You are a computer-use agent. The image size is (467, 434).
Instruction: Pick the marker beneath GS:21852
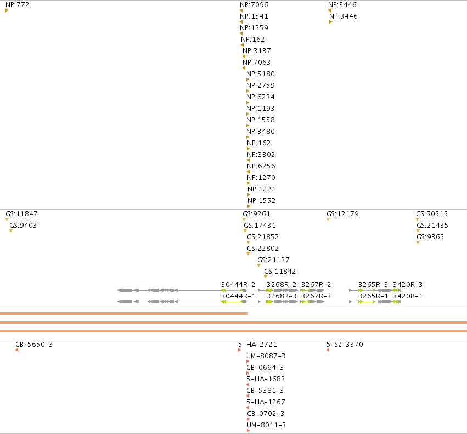pyautogui.click(x=249, y=243)
